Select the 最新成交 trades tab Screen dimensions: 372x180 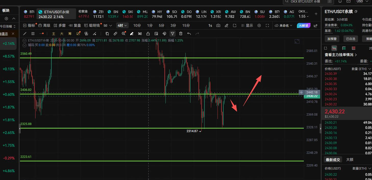click(x=333, y=160)
